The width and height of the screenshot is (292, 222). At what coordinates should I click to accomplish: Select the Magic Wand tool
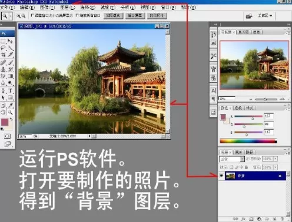(x=11, y=48)
